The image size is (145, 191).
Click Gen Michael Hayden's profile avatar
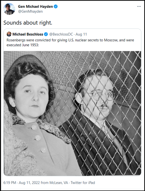[9, 9]
